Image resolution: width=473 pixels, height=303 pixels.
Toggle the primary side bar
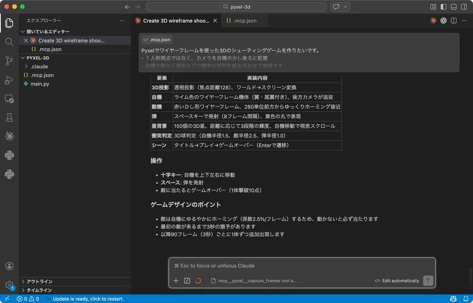click(443, 7)
